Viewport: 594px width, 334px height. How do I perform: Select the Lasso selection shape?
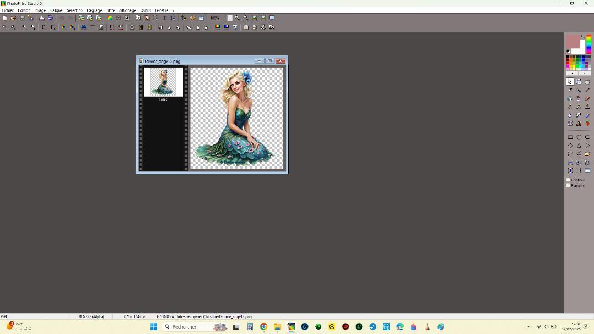coord(570,154)
